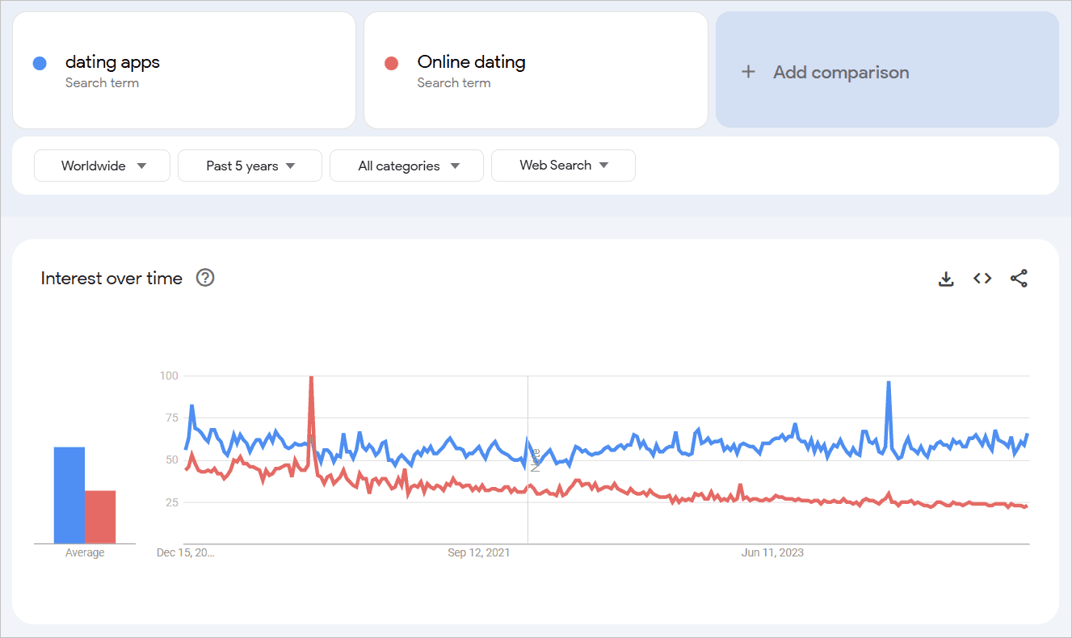
Task: Click the Add comparison button
Action: click(886, 72)
